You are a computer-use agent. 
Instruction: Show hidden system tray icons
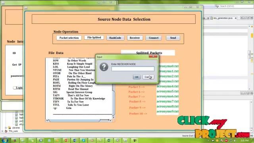coord(208,141)
